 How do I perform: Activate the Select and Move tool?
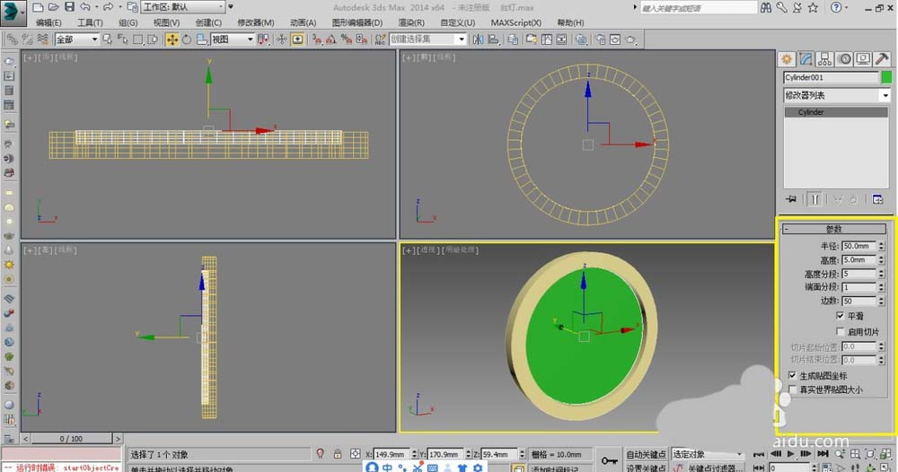pyautogui.click(x=172, y=39)
